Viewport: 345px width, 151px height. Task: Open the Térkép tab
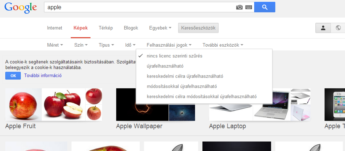[x=105, y=28]
